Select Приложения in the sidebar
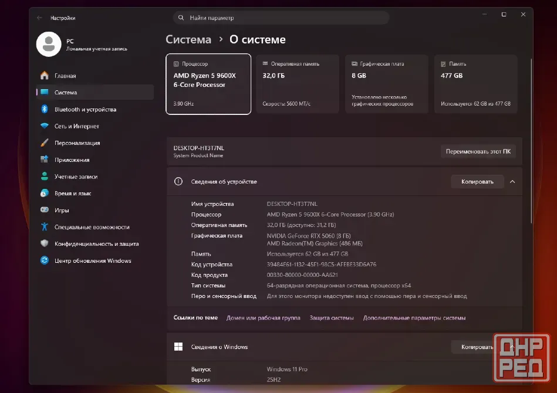The width and height of the screenshot is (557, 393). coord(95,160)
